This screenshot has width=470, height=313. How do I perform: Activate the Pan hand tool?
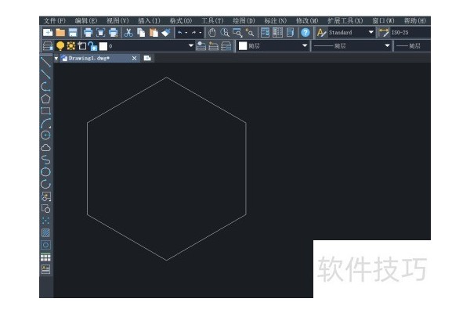(x=211, y=33)
